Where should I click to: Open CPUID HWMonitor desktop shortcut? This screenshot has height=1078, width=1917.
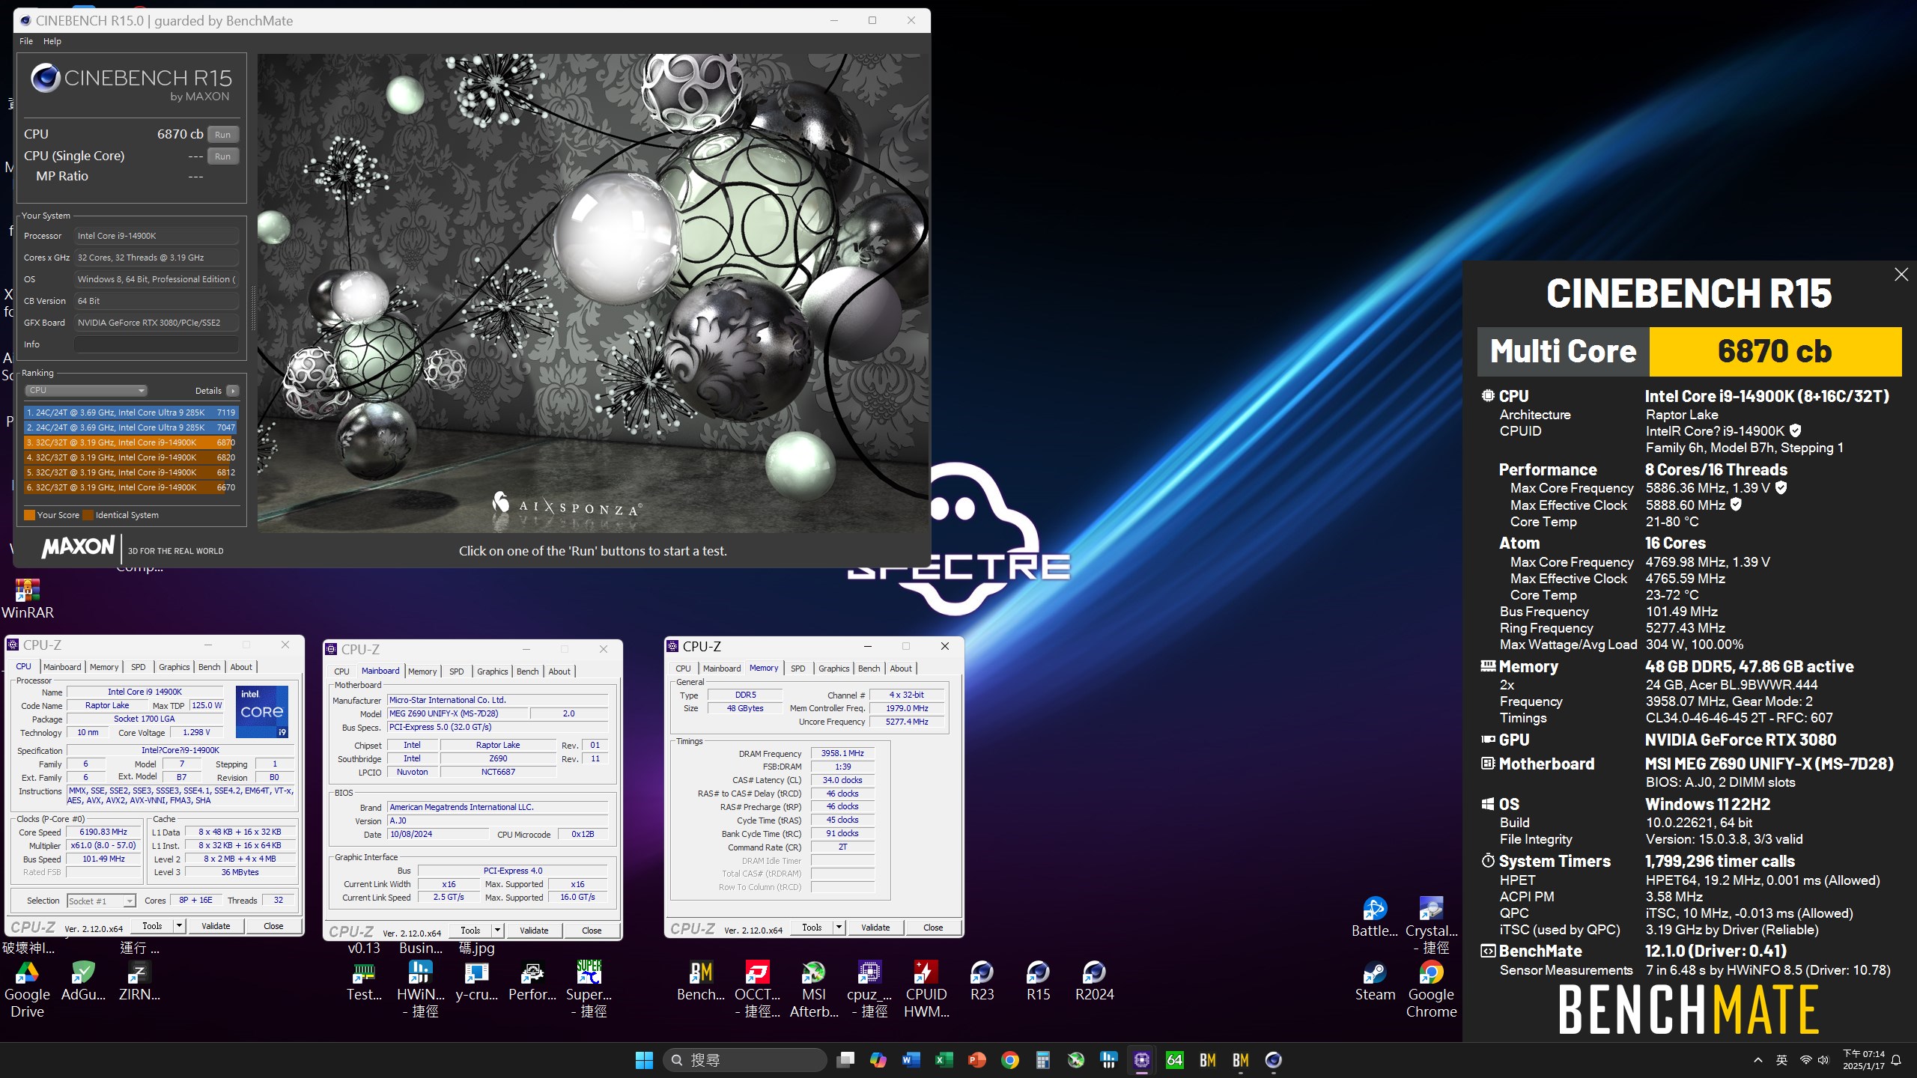tap(926, 990)
